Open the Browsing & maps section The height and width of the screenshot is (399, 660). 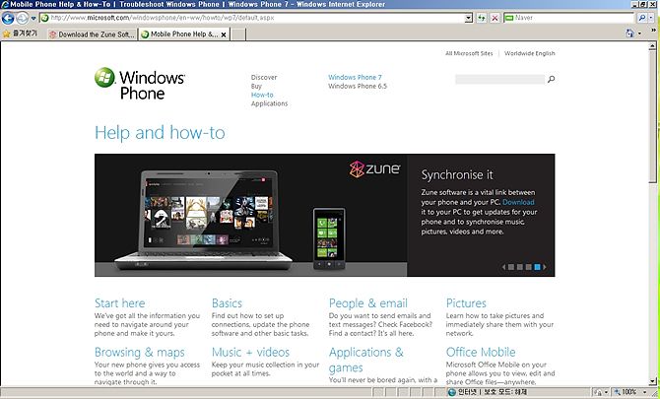tap(140, 353)
